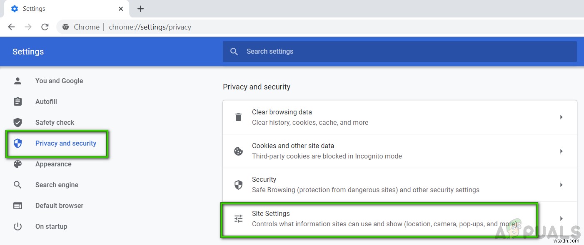Reload the Settings page
This screenshot has height=245, width=584.
tap(45, 27)
